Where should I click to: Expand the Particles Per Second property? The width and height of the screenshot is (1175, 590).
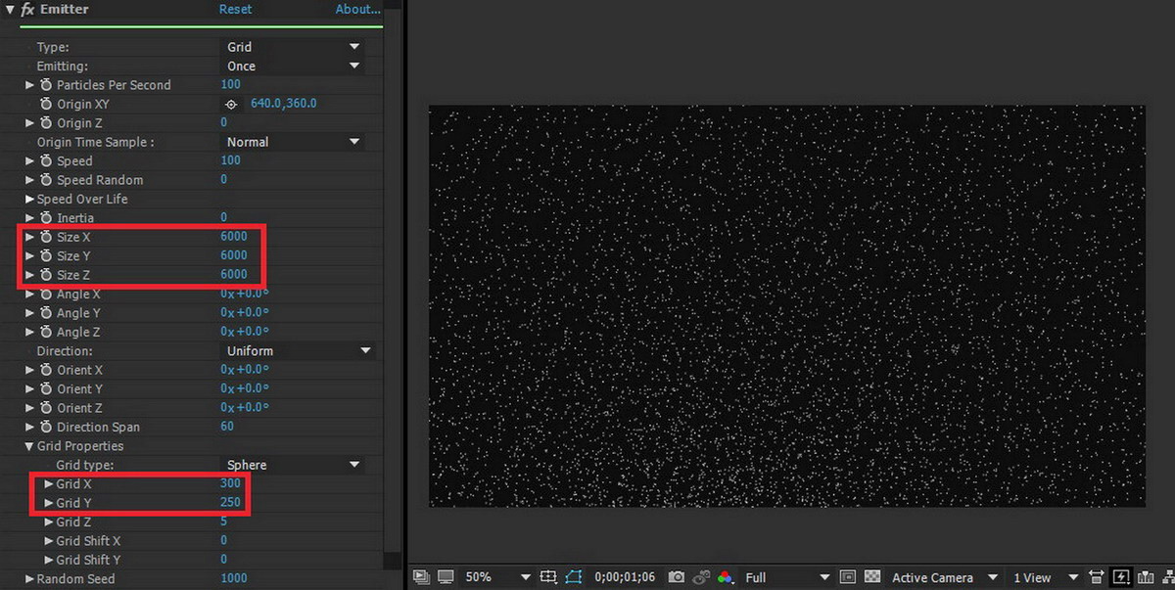(x=30, y=85)
